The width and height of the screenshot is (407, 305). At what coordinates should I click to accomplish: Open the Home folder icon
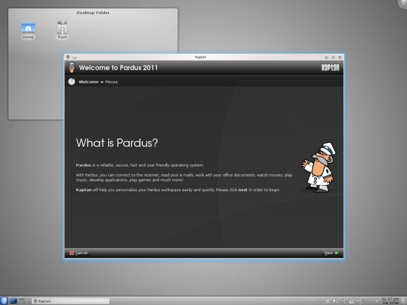(28, 30)
